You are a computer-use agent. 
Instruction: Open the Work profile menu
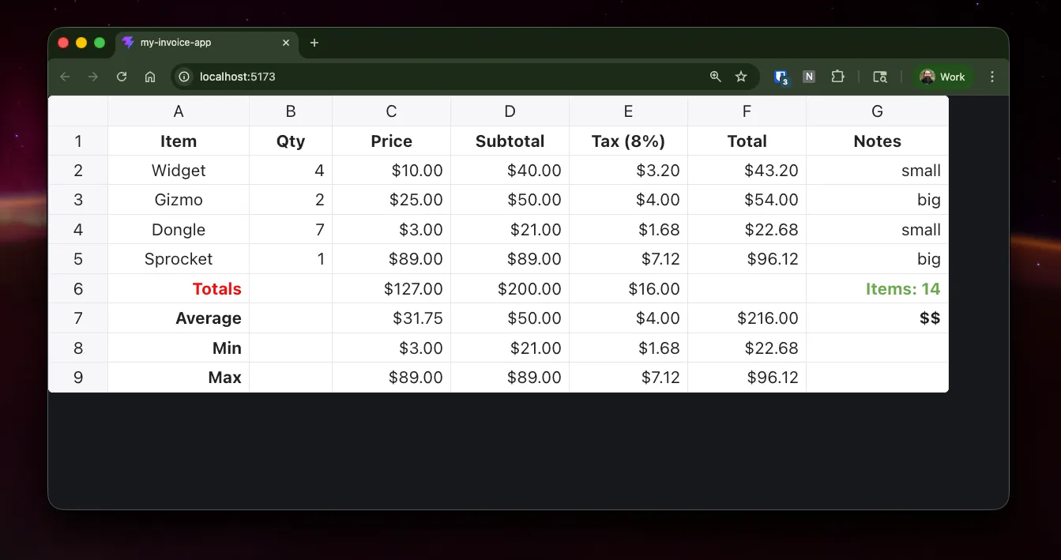(943, 77)
